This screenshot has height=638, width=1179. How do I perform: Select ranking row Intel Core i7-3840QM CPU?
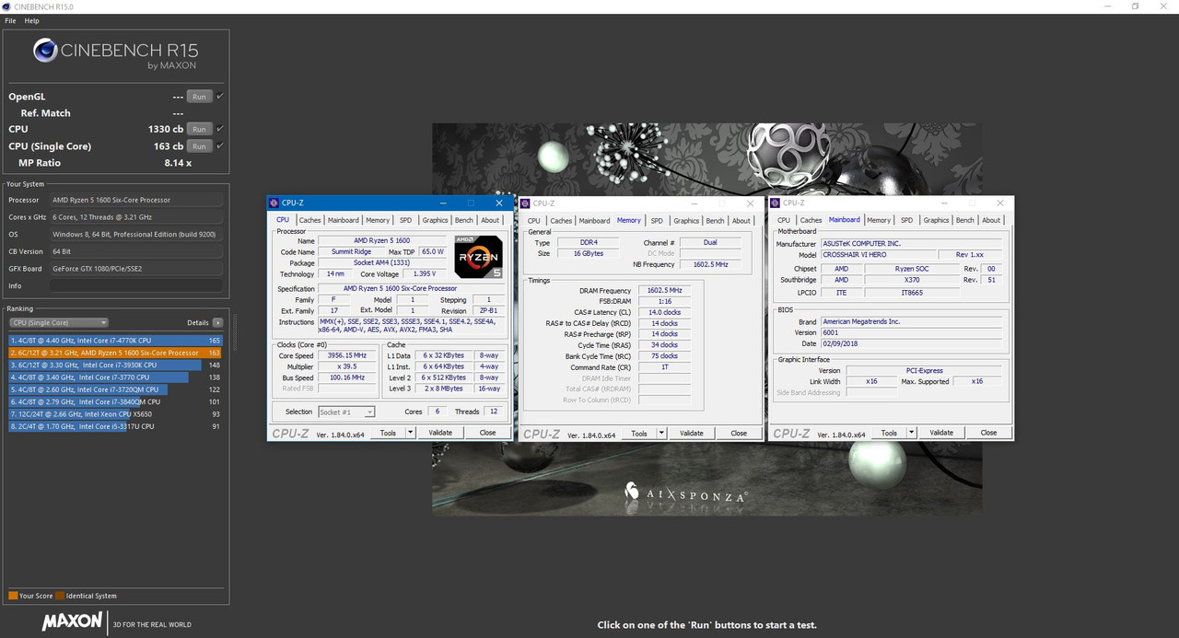coord(115,401)
